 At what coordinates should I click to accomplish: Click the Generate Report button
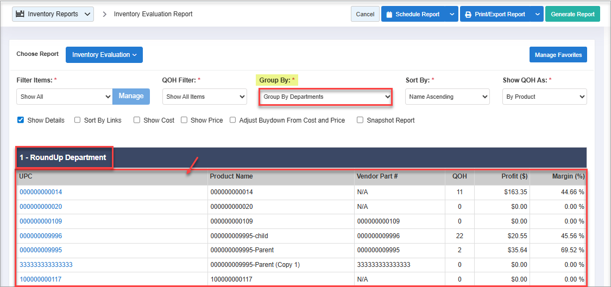pyautogui.click(x=572, y=15)
